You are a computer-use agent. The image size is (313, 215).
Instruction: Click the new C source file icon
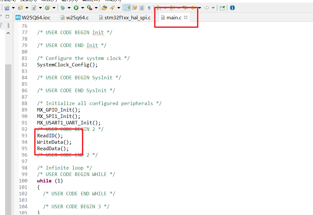34,8
